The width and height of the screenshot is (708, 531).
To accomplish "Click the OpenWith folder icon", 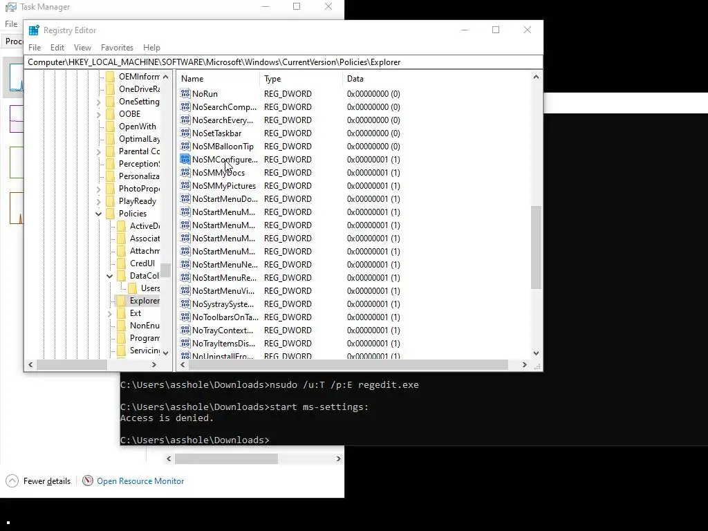I will pyautogui.click(x=110, y=127).
